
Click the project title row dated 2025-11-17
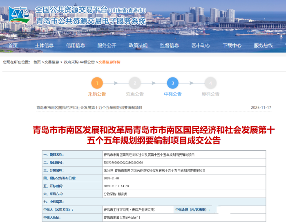pyautogui.click(x=89, y=108)
